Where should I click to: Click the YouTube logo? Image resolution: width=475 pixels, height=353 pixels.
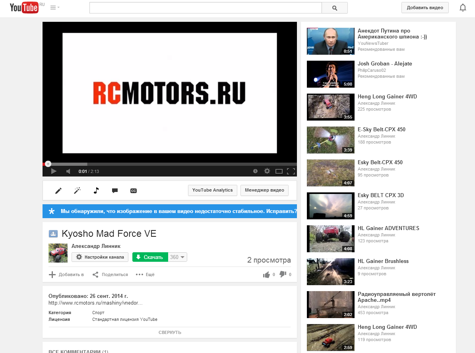point(24,8)
